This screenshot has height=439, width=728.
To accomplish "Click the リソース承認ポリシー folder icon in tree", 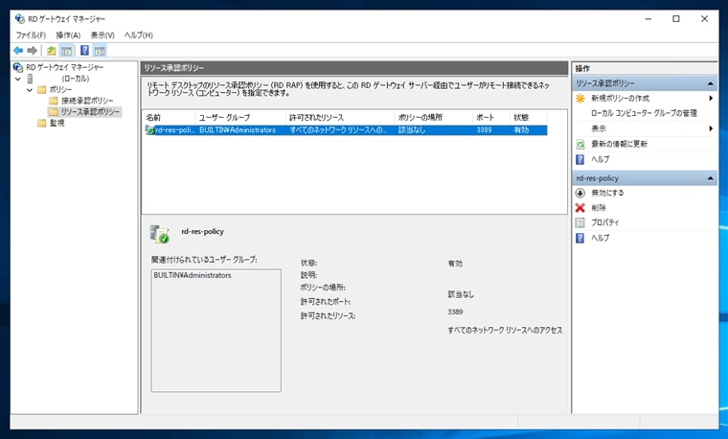I will pyautogui.click(x=54, y=112).
